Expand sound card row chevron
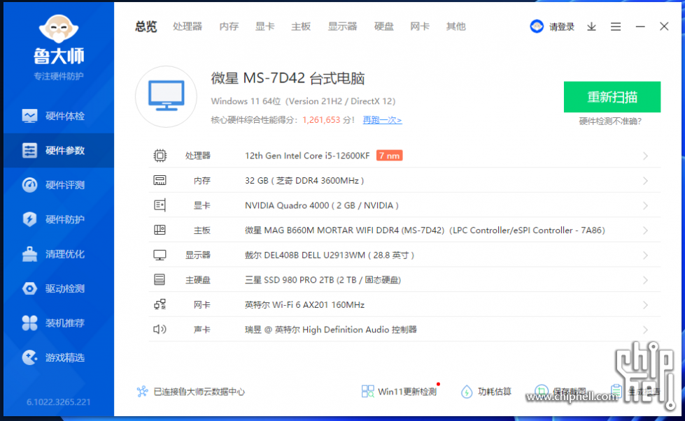The height and width of the screenshot is (421, 685). coord(645,330)
